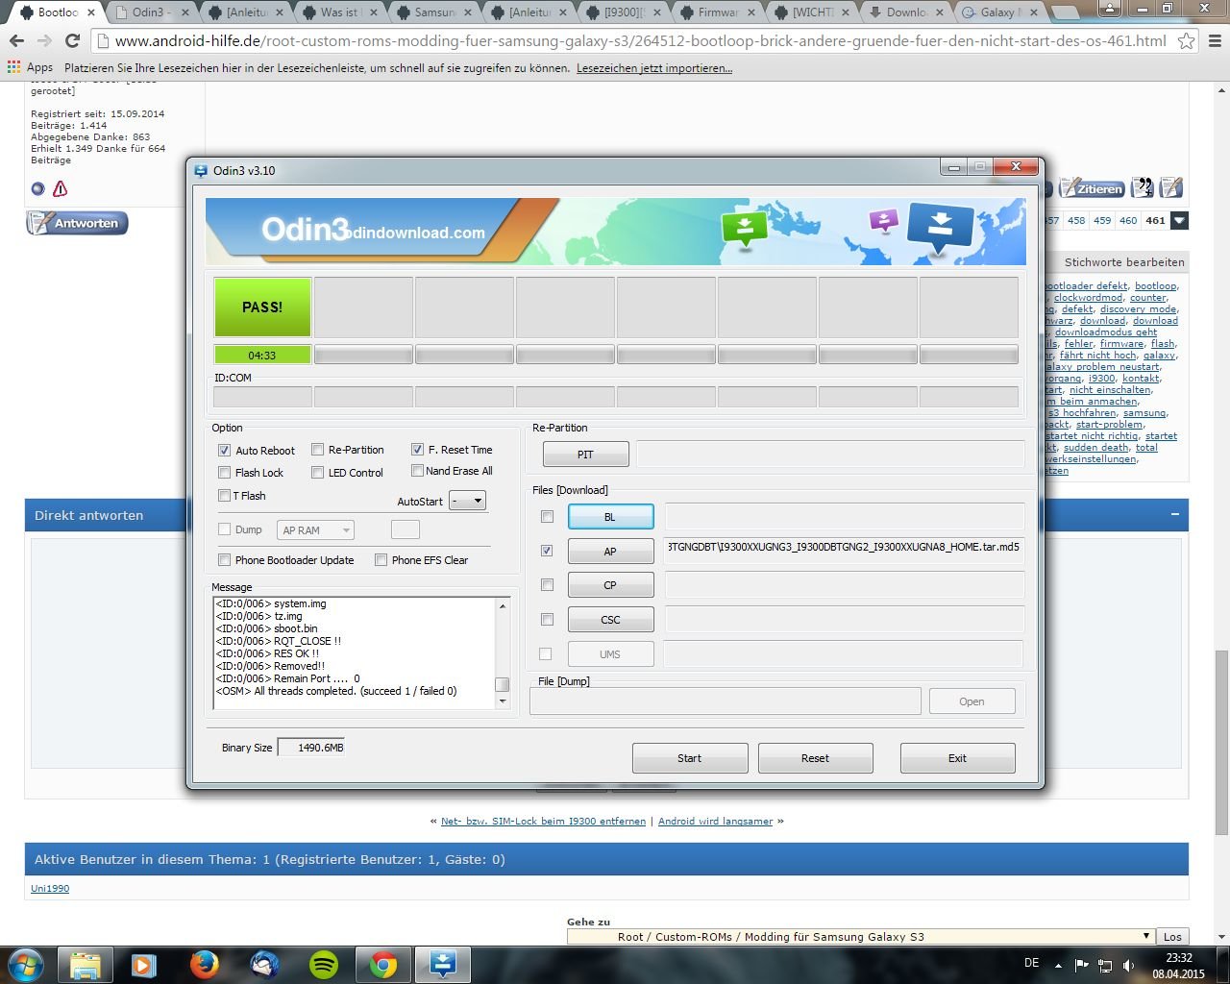Screen dimensions: 1230x984
Task: Switch to the Firmware browser tab
Action: click(x=718, y=12)
